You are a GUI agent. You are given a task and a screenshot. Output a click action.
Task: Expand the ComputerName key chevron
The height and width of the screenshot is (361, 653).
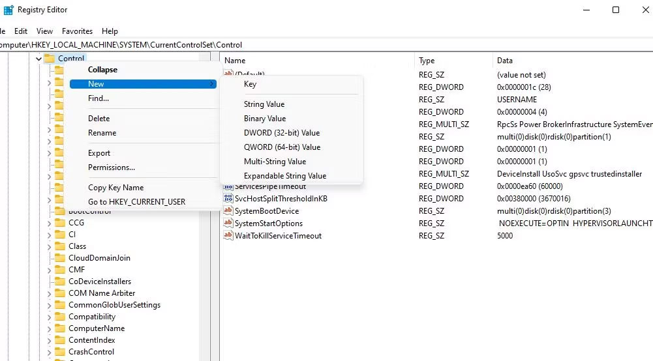click(49, 328)
